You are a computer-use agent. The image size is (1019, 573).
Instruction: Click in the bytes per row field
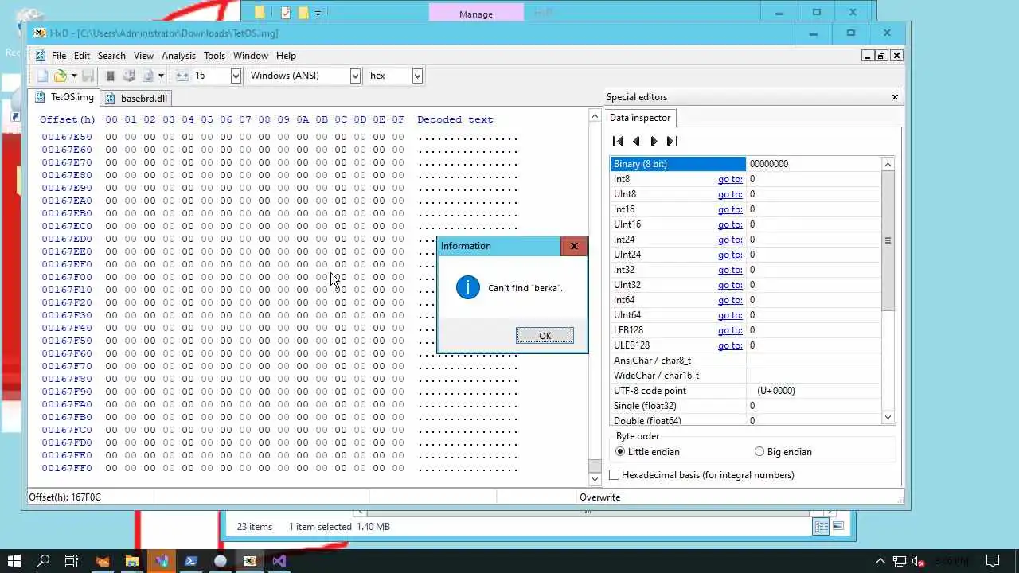point(210,76)
